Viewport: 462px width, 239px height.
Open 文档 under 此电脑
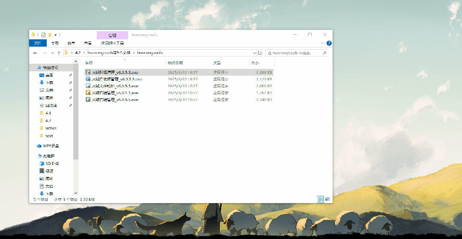click(x=49, y=186)
